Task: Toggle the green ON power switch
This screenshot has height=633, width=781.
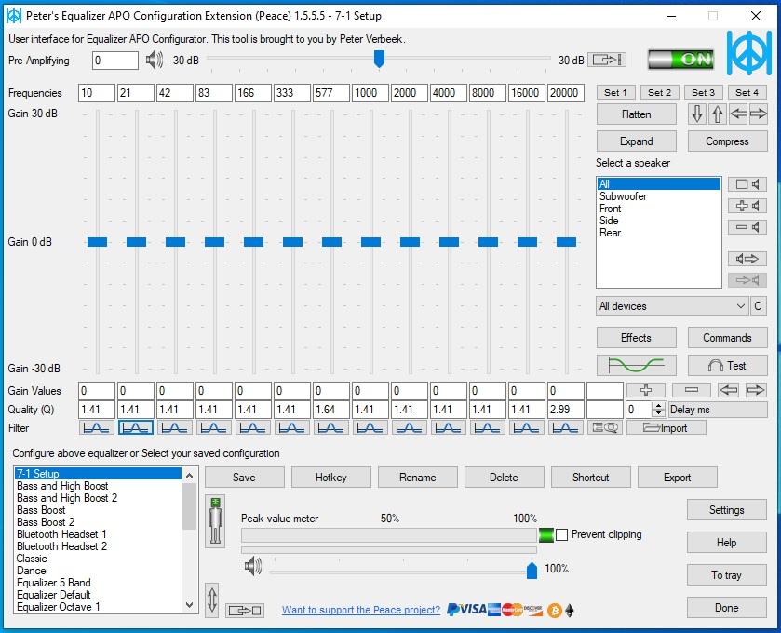Action: tap(680, 60)
